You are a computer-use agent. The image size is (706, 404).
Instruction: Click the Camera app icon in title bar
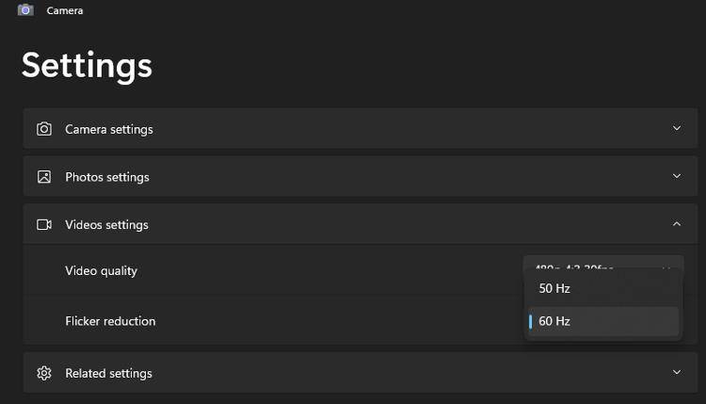(x=25, y=10)
